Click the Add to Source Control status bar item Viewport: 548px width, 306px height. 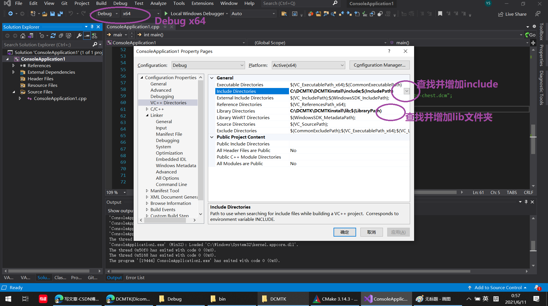(497, 287)
